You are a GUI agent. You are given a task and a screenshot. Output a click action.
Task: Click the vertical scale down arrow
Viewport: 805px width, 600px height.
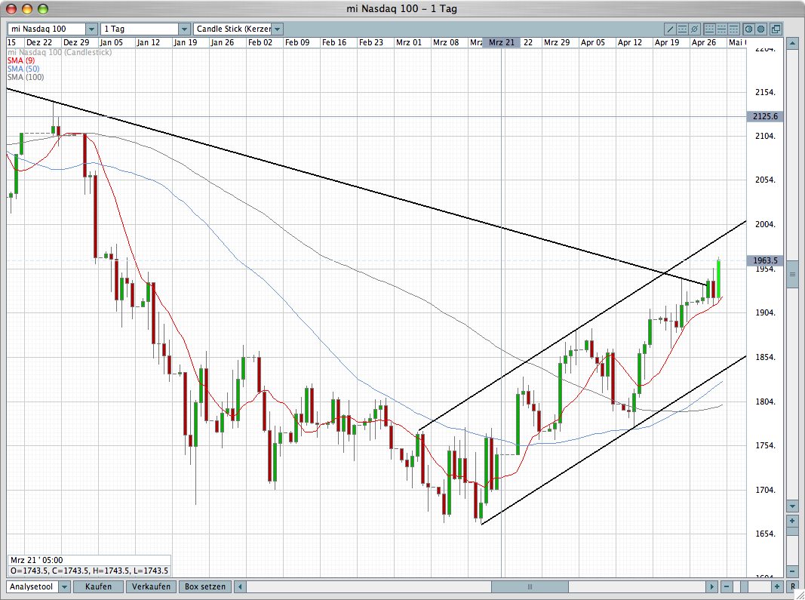tap(793, 506)
